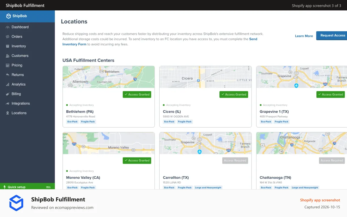Click the Bethlehem map thumbnail
347x217 pixels.
pyautogui.click(x=109, y=77)
